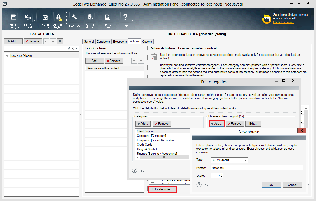Click the 'Click to change' link
Image resolution: width=316 pixels, height=201 pixels.
click(x=283, y=22)
